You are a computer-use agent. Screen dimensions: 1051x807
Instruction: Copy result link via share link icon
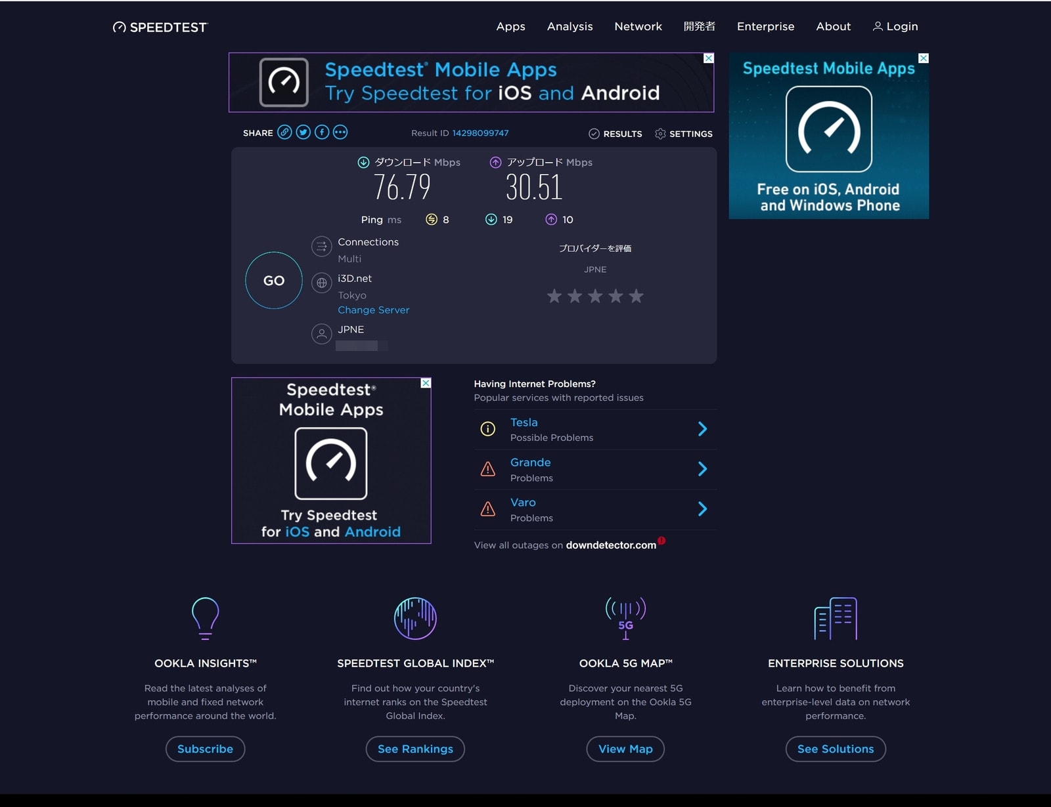coord(284,132)
